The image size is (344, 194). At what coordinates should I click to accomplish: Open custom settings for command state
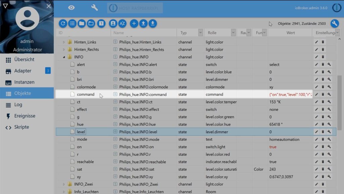[329, 94]
